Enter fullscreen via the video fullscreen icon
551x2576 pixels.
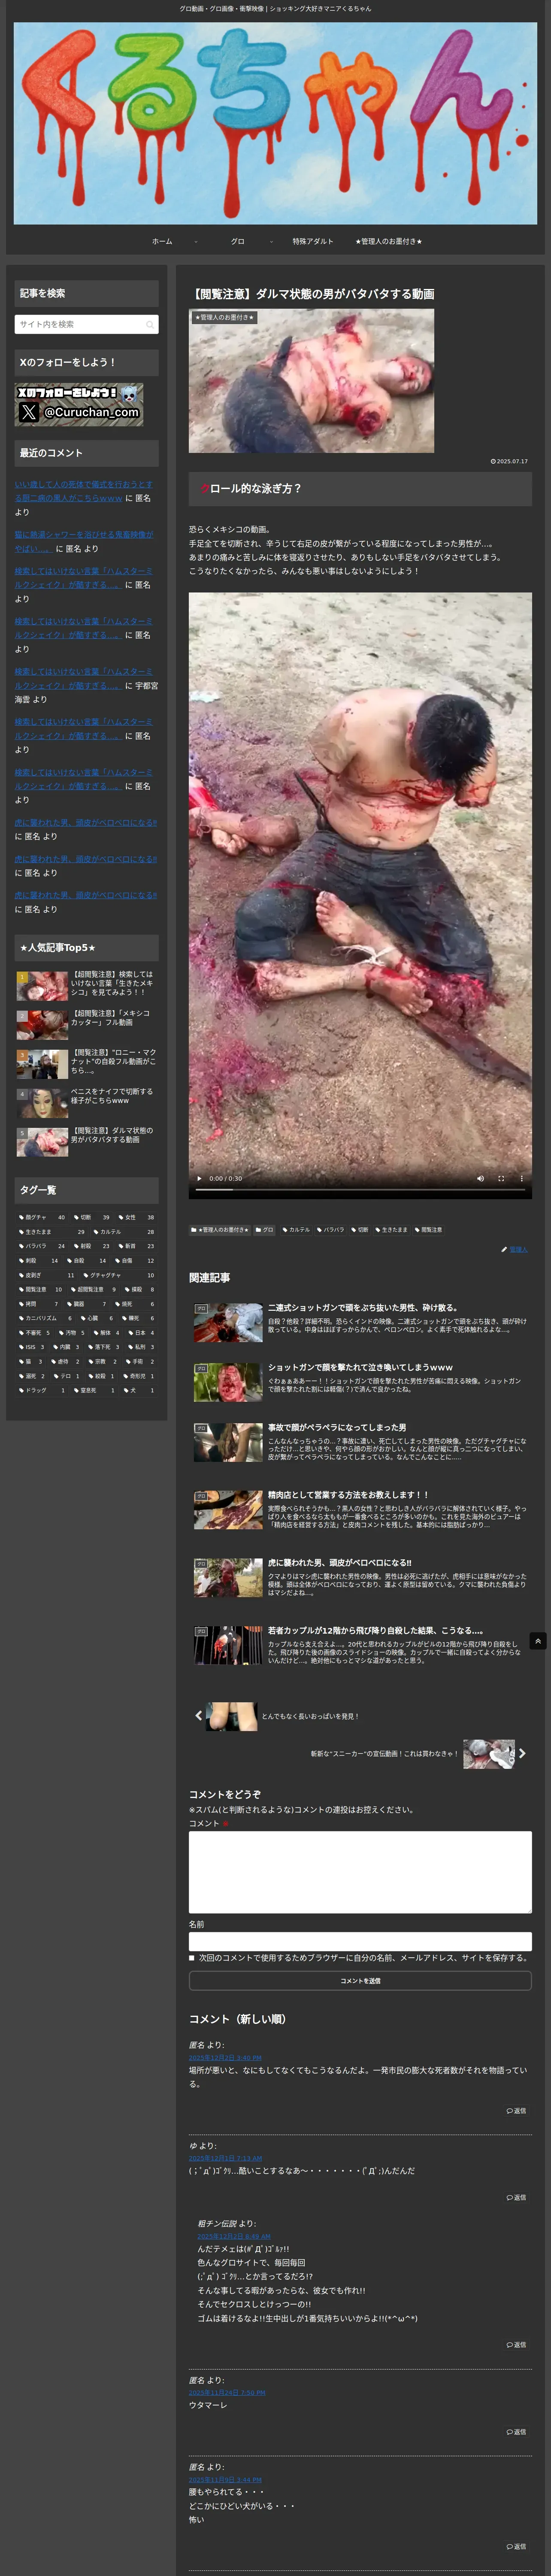coord(501,1178)
